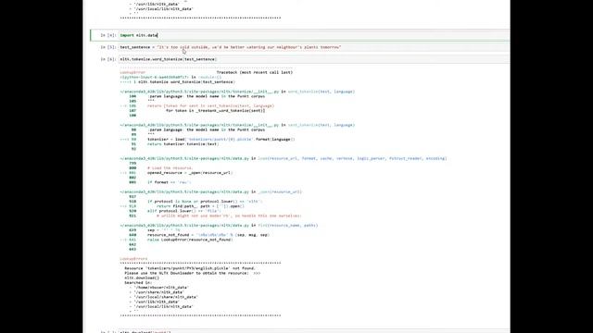Click line 803 "if format == 'raw':"
593x333 pixels.
click(x=169, y=182)
